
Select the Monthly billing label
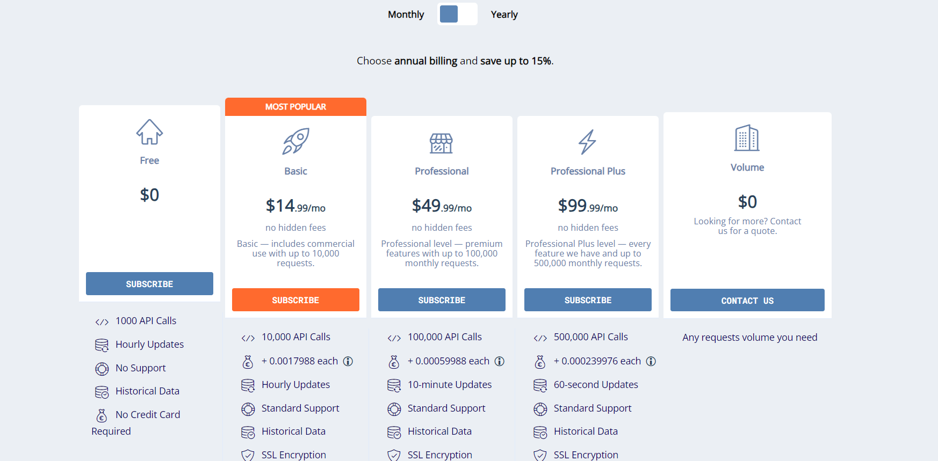[x=406, y=14]
